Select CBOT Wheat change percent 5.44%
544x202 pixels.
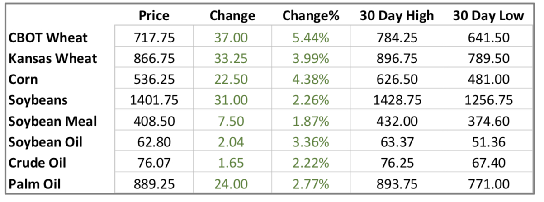tap(311, 38)
